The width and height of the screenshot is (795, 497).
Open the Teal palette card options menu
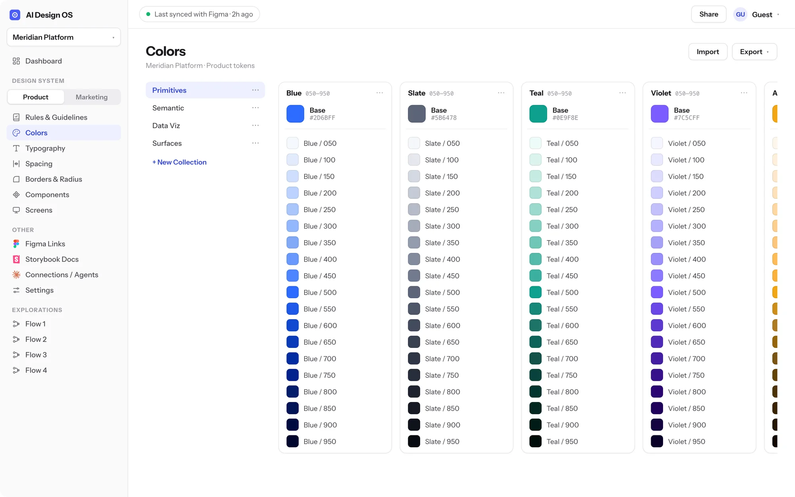coord(622,93)
